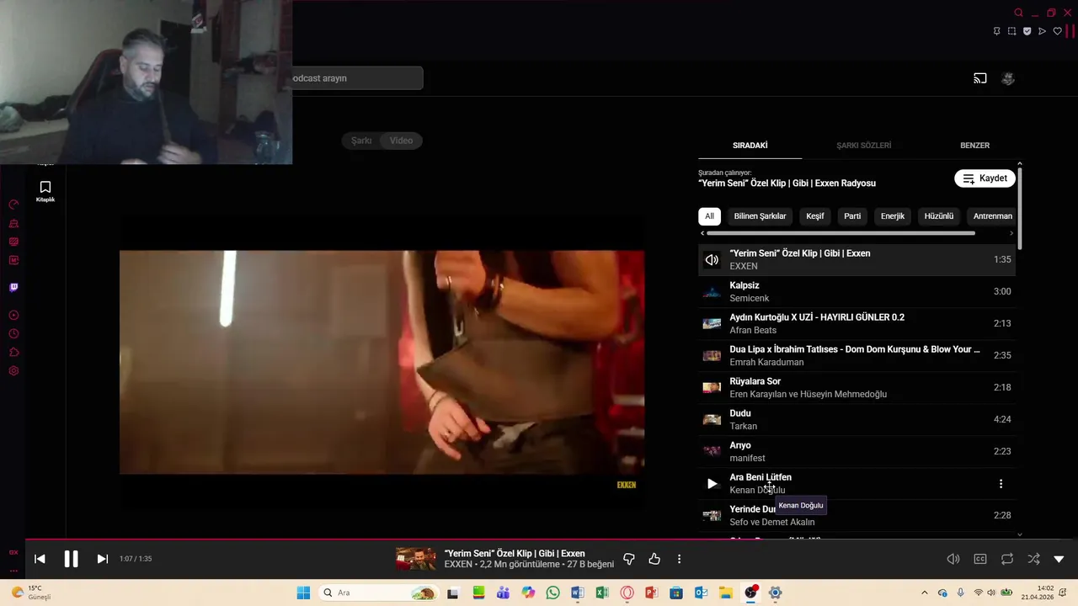1078x606 pixels.
Task: Click play icon on Ara Beni Lütfen row
Action: pyautogui.click(x=712, y=484)
